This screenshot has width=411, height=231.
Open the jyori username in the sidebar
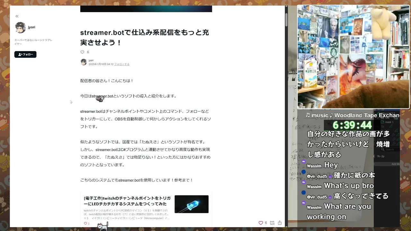(31, 27)
